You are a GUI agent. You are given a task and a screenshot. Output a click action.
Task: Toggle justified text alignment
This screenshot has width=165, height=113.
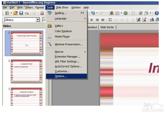pos(103,20)
